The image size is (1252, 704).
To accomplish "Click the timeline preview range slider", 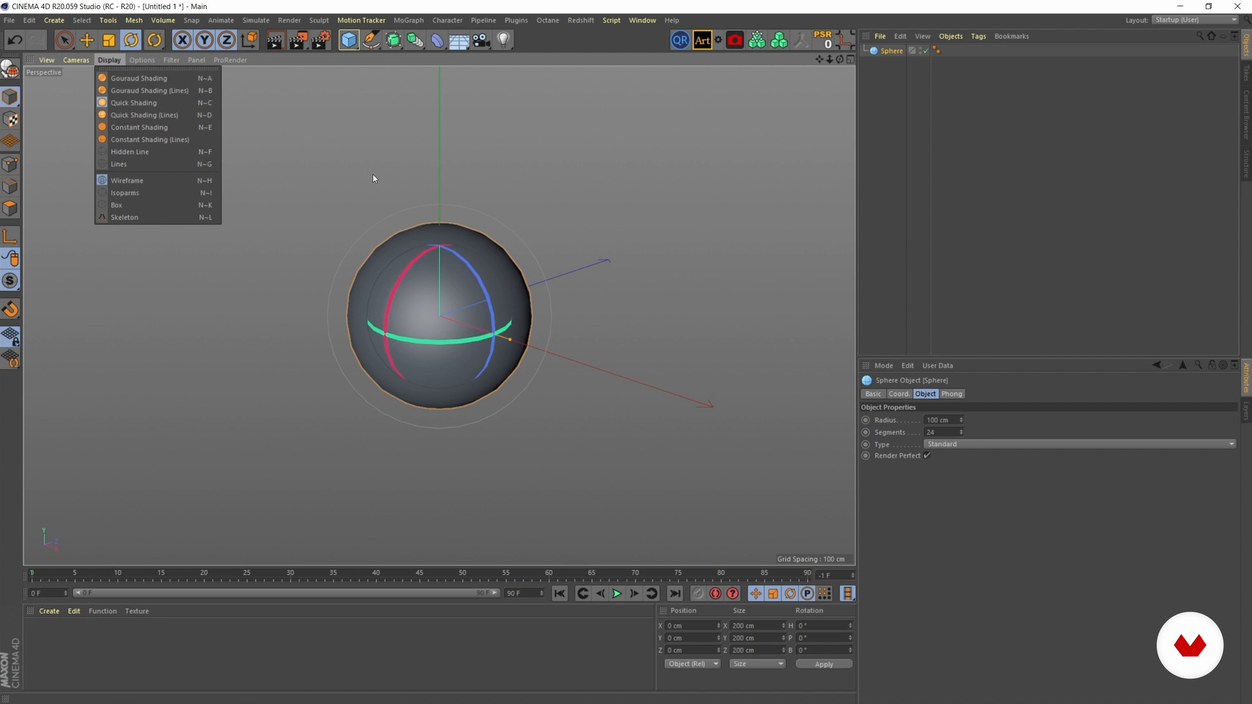I will pos(286,593).
